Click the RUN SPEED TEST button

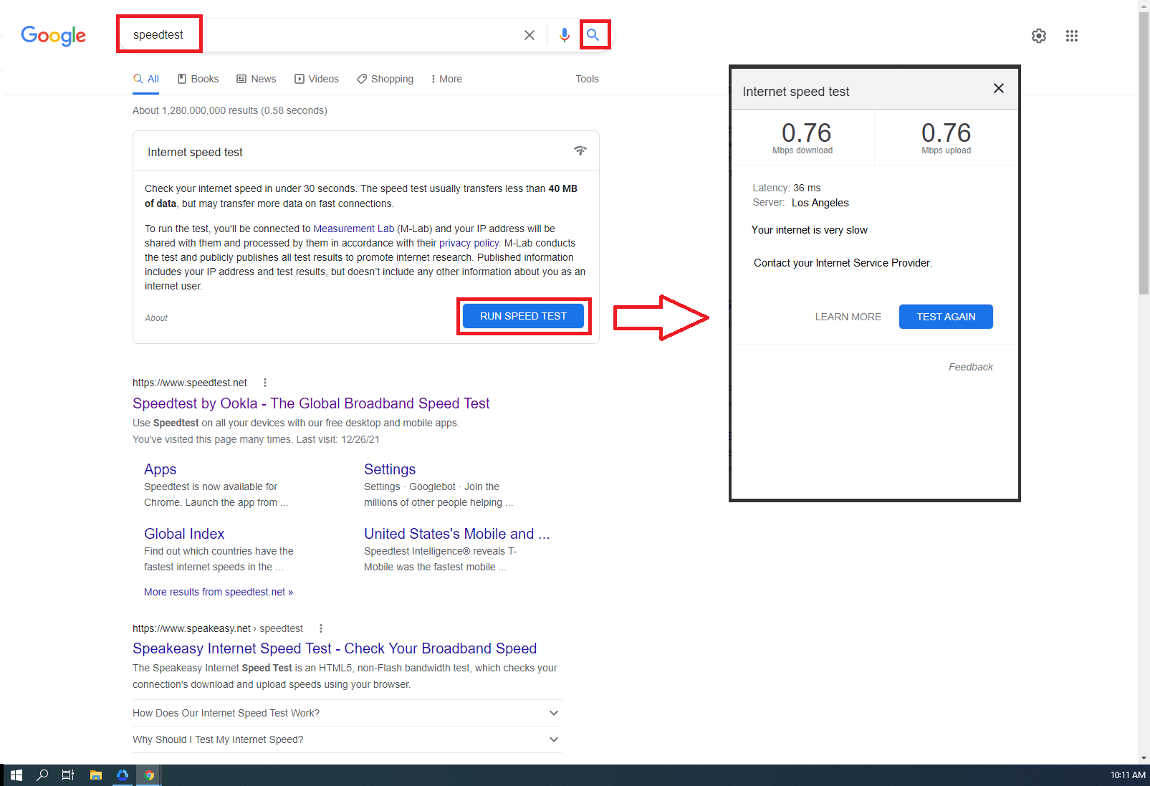click(x=524, y=316)
